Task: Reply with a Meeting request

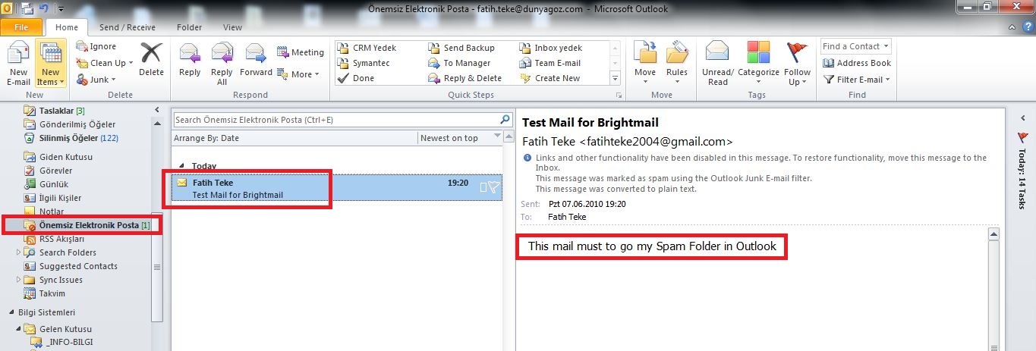Action: [x=301, y=52]
